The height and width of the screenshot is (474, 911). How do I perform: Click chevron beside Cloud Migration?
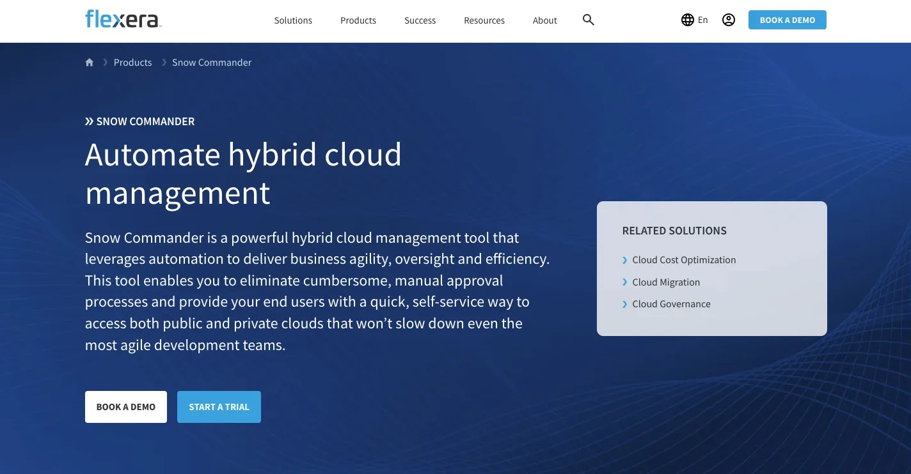point(625,282)
